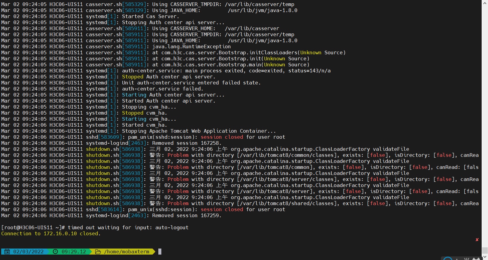
Task: Click the clock icon beside 09:29.12
Action: pyautogui.click(x=55, y=252)
